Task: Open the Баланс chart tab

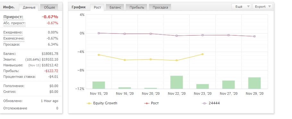Action: [x=115, y=7]
